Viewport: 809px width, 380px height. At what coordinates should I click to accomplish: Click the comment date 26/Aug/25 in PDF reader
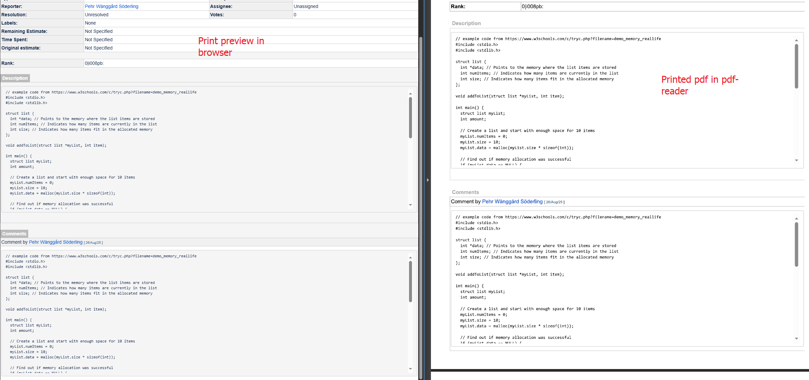(x=554, y=202)
